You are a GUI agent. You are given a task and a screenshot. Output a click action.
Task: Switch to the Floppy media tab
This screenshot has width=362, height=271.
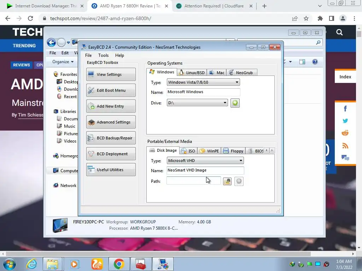[x=233, y=151]
